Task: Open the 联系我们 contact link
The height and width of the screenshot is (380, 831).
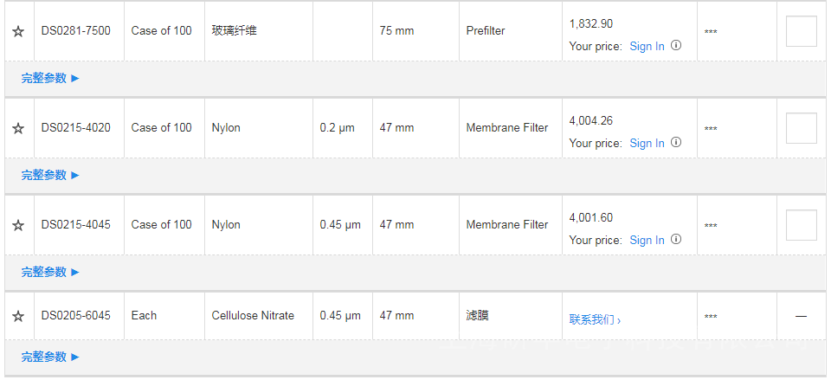Action: point(595,319)
